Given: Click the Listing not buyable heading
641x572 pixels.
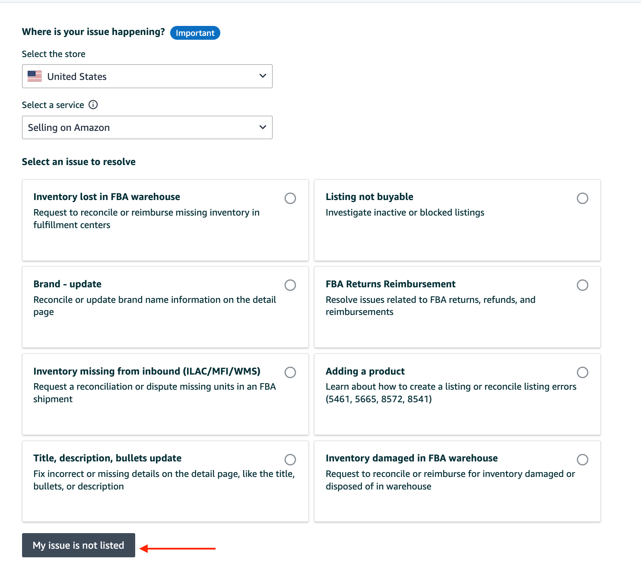Looking at the screenshot, I should (x=369, y=197).
